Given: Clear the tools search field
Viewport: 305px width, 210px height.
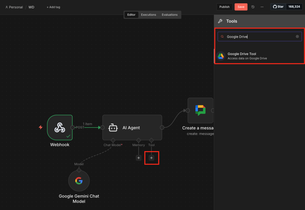Looking at the screenshot, I should (x=297, y=37).
